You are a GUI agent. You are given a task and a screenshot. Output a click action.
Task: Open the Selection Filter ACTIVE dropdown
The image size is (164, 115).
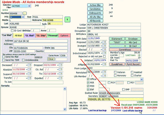click(x=29, y=6)
